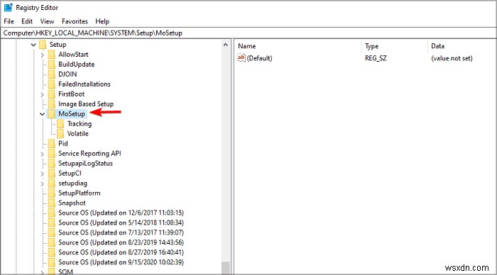497x275 pixels.
Task: Collapse the Setup key
Action: tap(33, 45)
